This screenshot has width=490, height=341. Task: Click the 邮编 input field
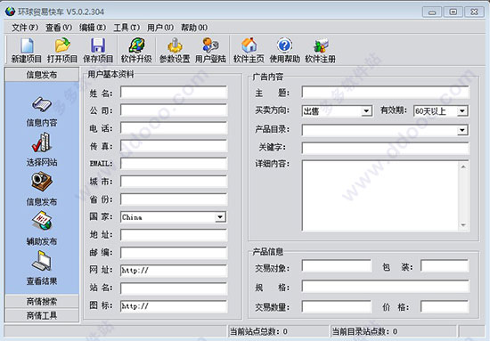174,253
